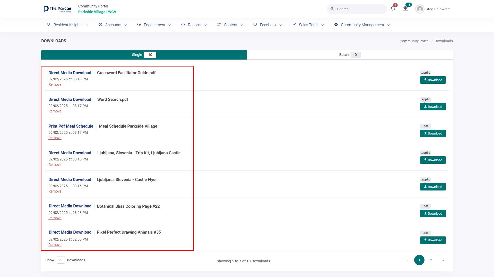Click the Resident Insights lightbulb icon

point(48,25)
